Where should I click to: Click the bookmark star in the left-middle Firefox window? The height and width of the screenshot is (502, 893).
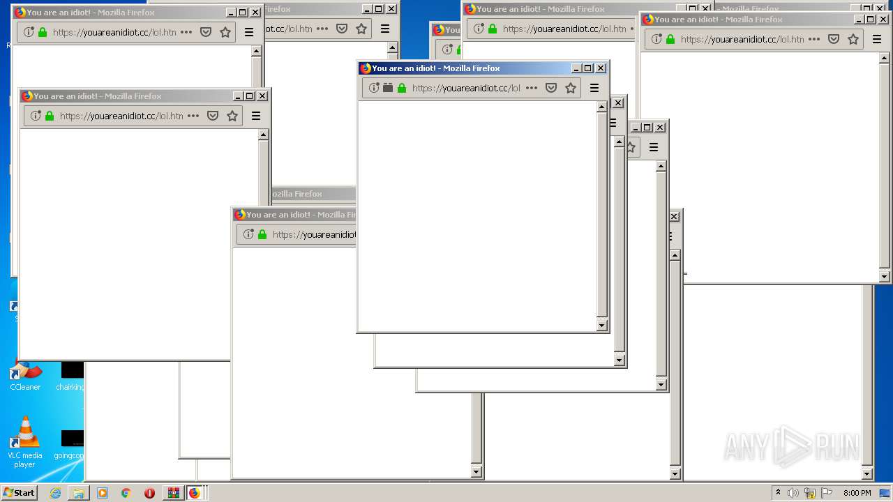pyautogui.click(x=232, y=116)
